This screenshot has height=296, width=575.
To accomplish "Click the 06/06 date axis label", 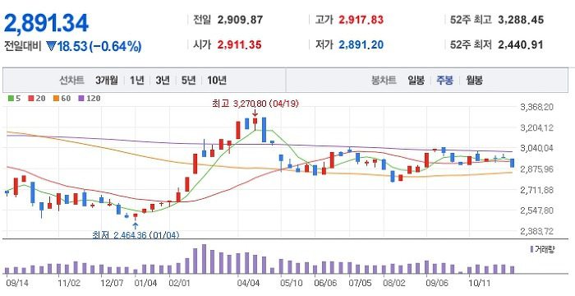I will pos(325,284).
